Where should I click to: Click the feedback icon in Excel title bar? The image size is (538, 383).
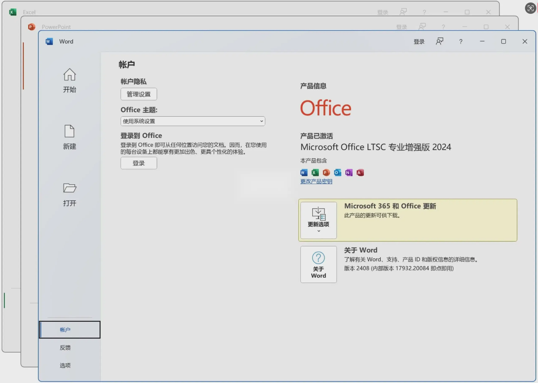click(x=403, y=12)
